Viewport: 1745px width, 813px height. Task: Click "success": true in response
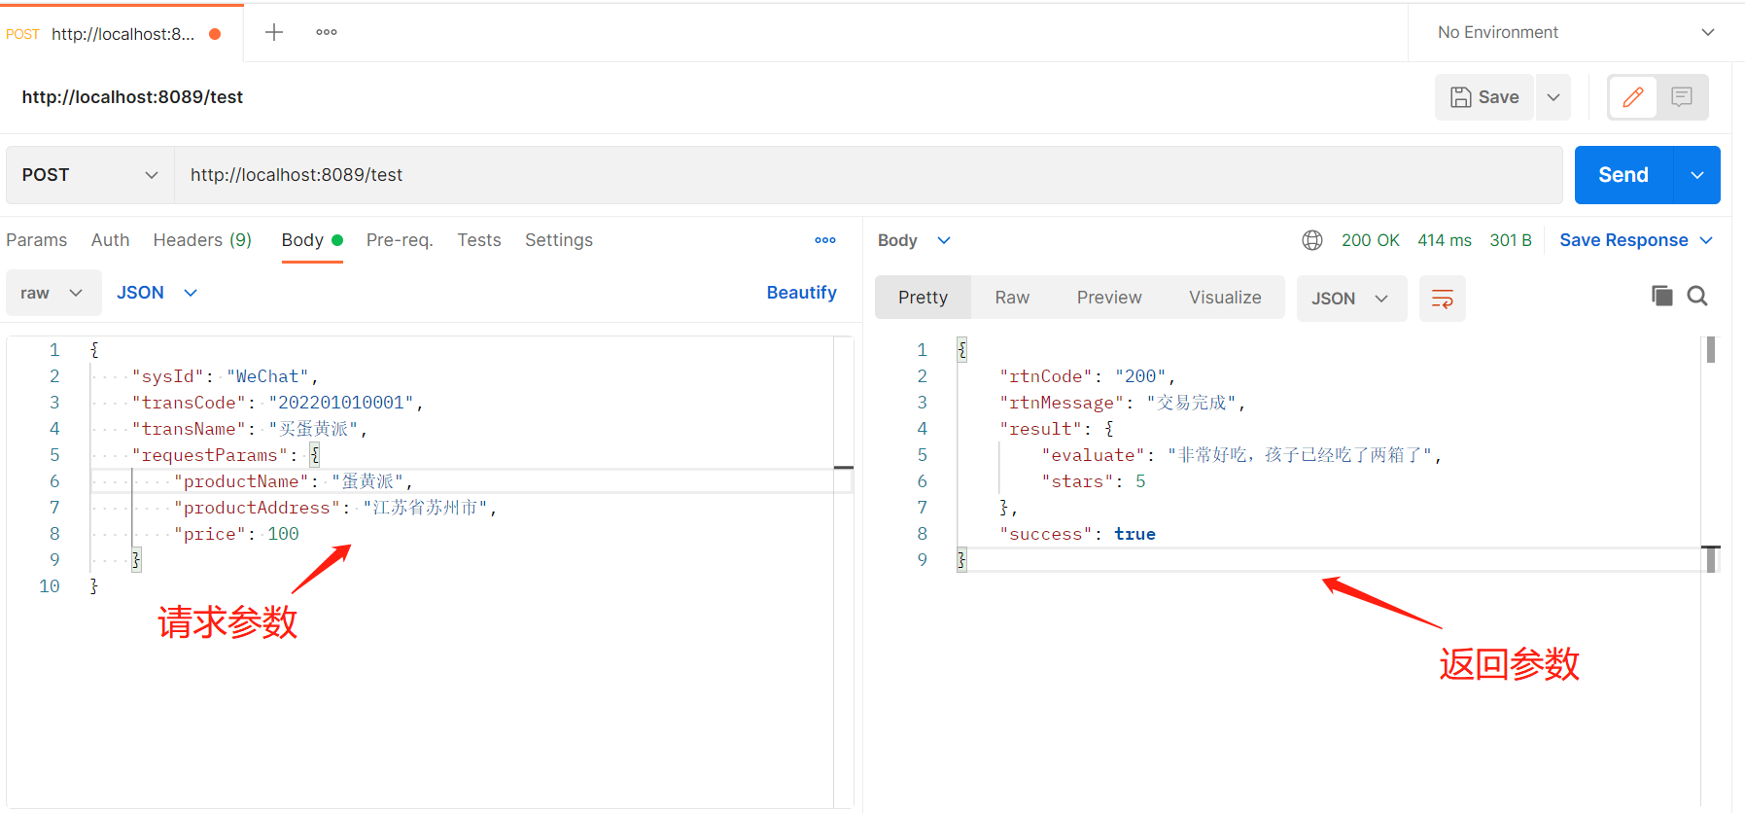(x=1077, y=534)
